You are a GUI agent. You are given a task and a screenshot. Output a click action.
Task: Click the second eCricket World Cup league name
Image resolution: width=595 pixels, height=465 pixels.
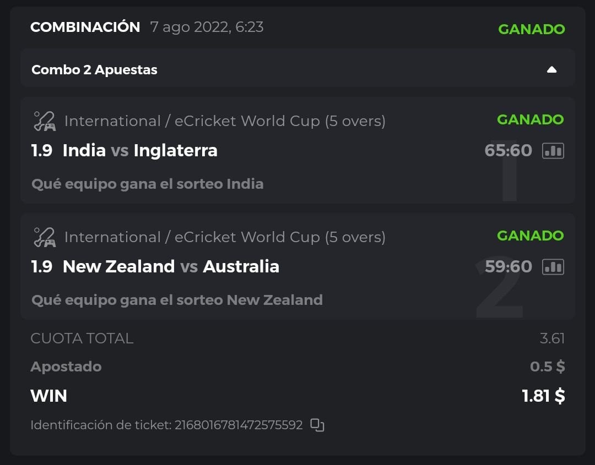225,237
